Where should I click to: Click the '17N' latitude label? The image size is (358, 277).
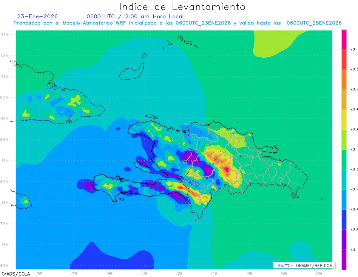tap(5, 245)
